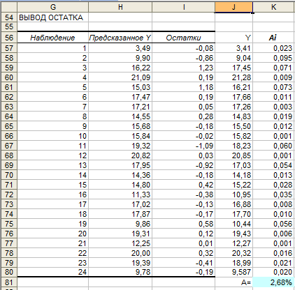This screenshot has width=295, height=290.
Task: Select Ai value 0,095
Action: pyautogui.click(x=274, y=58)
